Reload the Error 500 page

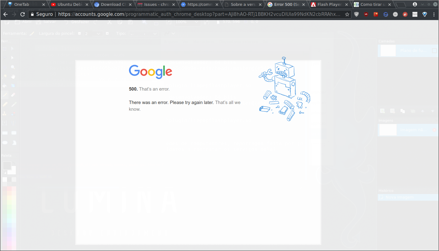23,14
